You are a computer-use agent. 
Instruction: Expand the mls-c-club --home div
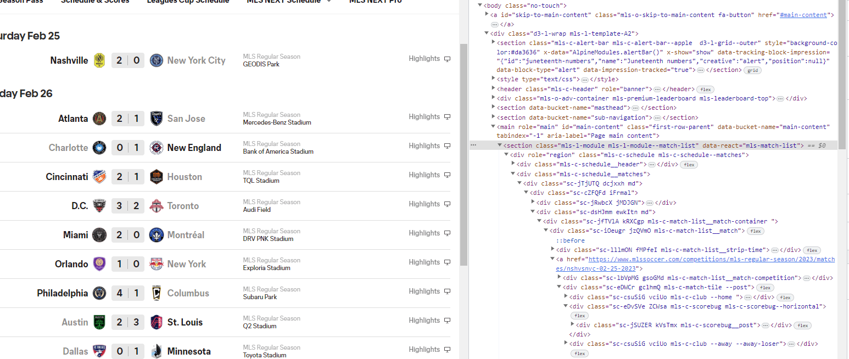[566, 297]
